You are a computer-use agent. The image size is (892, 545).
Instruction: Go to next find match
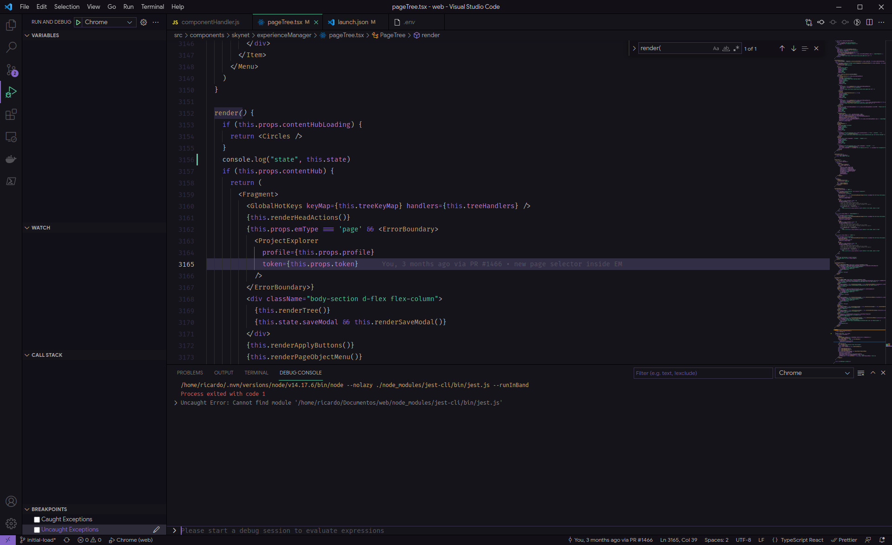tap(794, 48)
